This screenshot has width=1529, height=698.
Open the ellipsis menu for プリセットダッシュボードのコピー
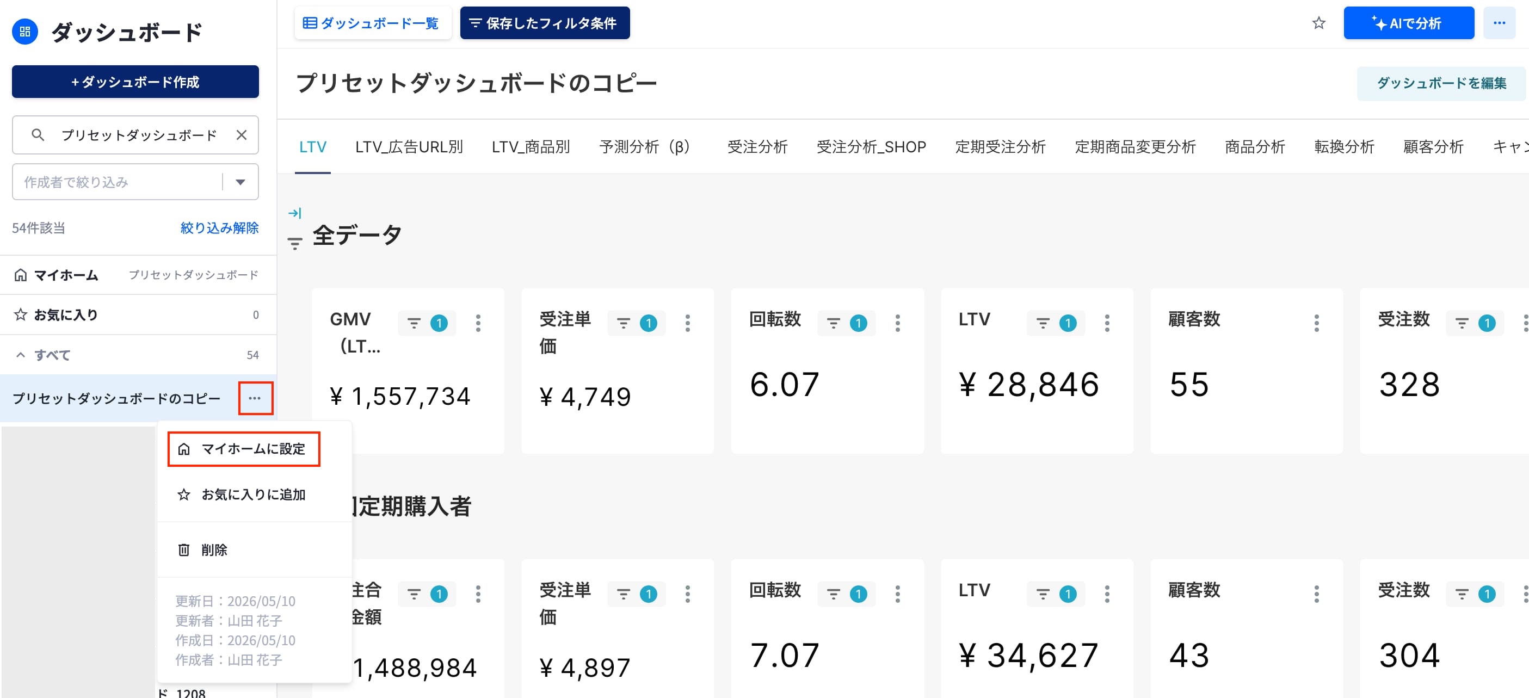[255, 398]
